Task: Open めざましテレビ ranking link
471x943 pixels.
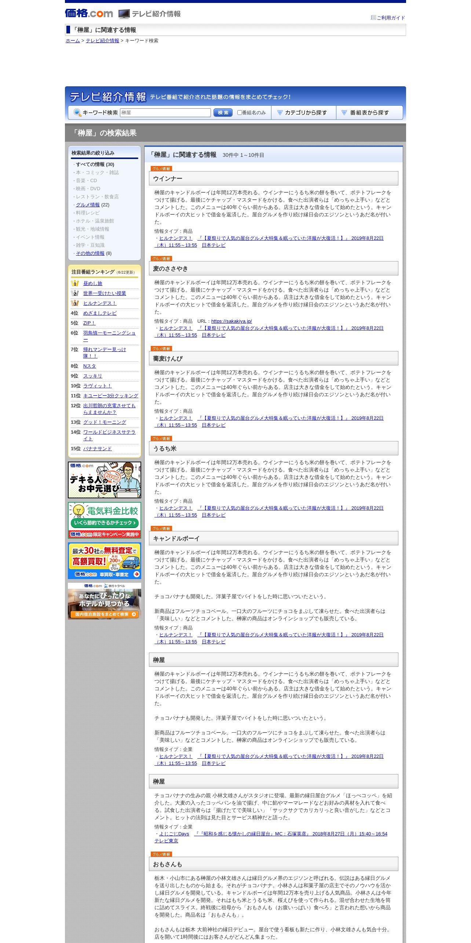Action: click(x=100, y=313)
